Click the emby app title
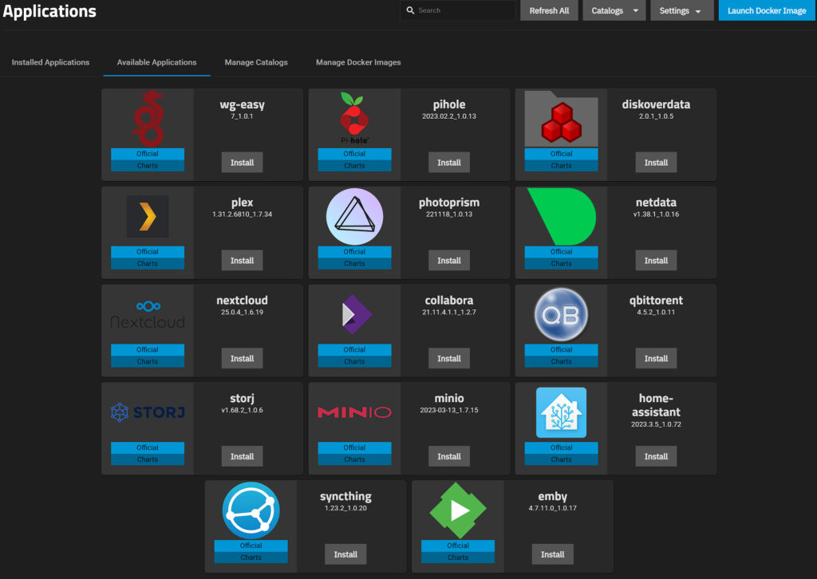Image resolution: width=817 pixels, height=579 pixels. click(x=552, y=497)
